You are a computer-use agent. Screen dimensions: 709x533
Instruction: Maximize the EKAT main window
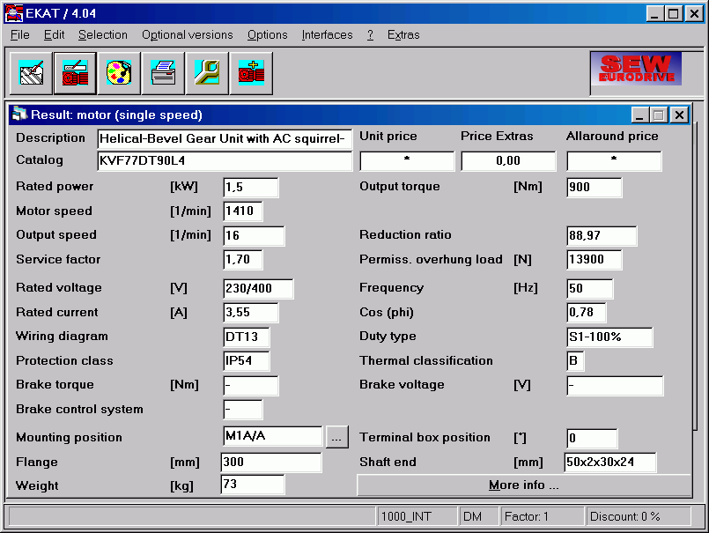[x=674, y=13]
